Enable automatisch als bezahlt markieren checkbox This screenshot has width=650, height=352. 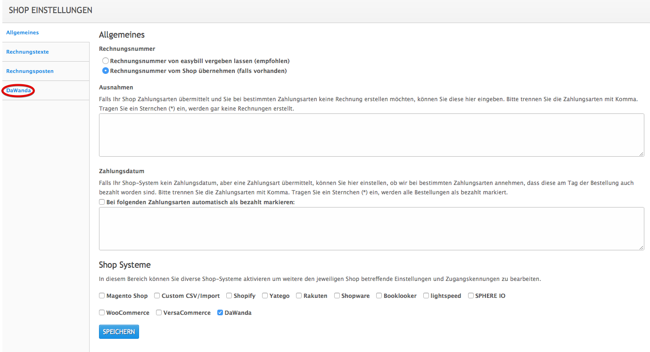(x=102, y=202)
